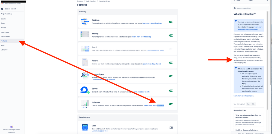Click the Backlog feature illustration icon
Viewport: 272px width, 134px height.
tap(85, 35)
